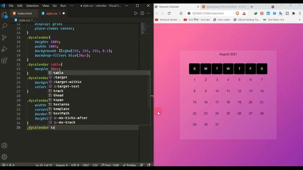Switch to the index.html editor tab
Screen dimensions: 303x170
[x=24, y=13]
